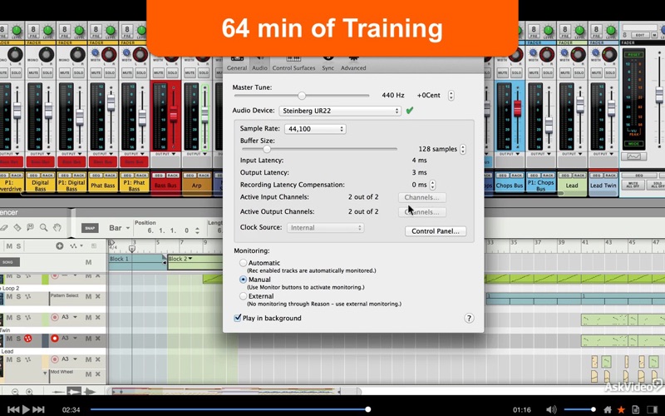Click the EDIT button on master section
The width and height of the screenshot is (665, 416).
[640, 35]
